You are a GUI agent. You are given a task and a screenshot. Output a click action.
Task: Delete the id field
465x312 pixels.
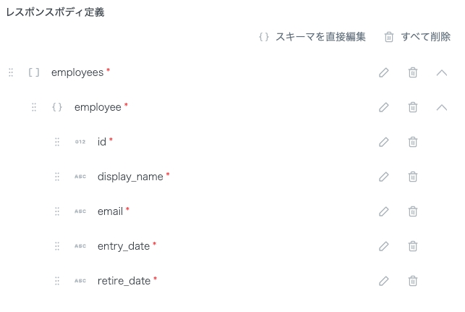pyautogui.click(x=413, y=142)
